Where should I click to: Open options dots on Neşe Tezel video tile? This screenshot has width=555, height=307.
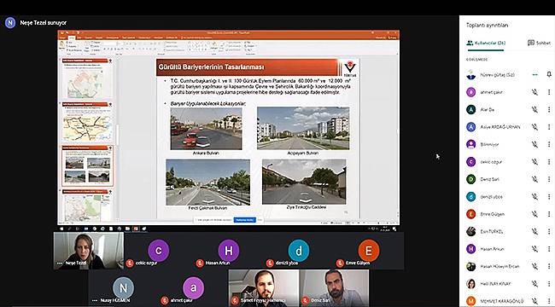point(60,264)
